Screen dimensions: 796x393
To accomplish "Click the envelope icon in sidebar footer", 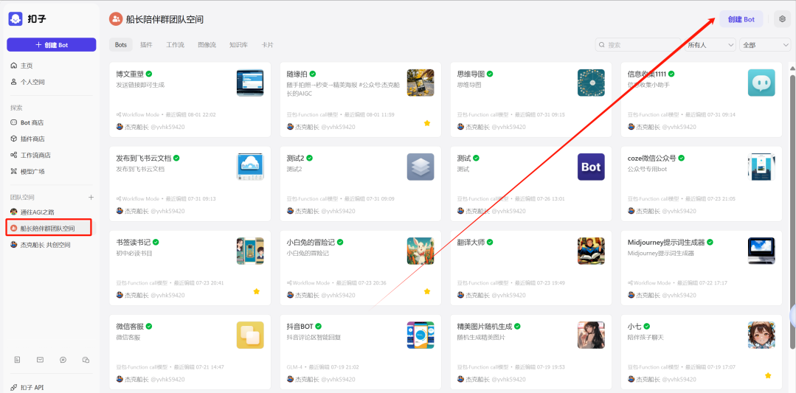I will pos(40,360).
